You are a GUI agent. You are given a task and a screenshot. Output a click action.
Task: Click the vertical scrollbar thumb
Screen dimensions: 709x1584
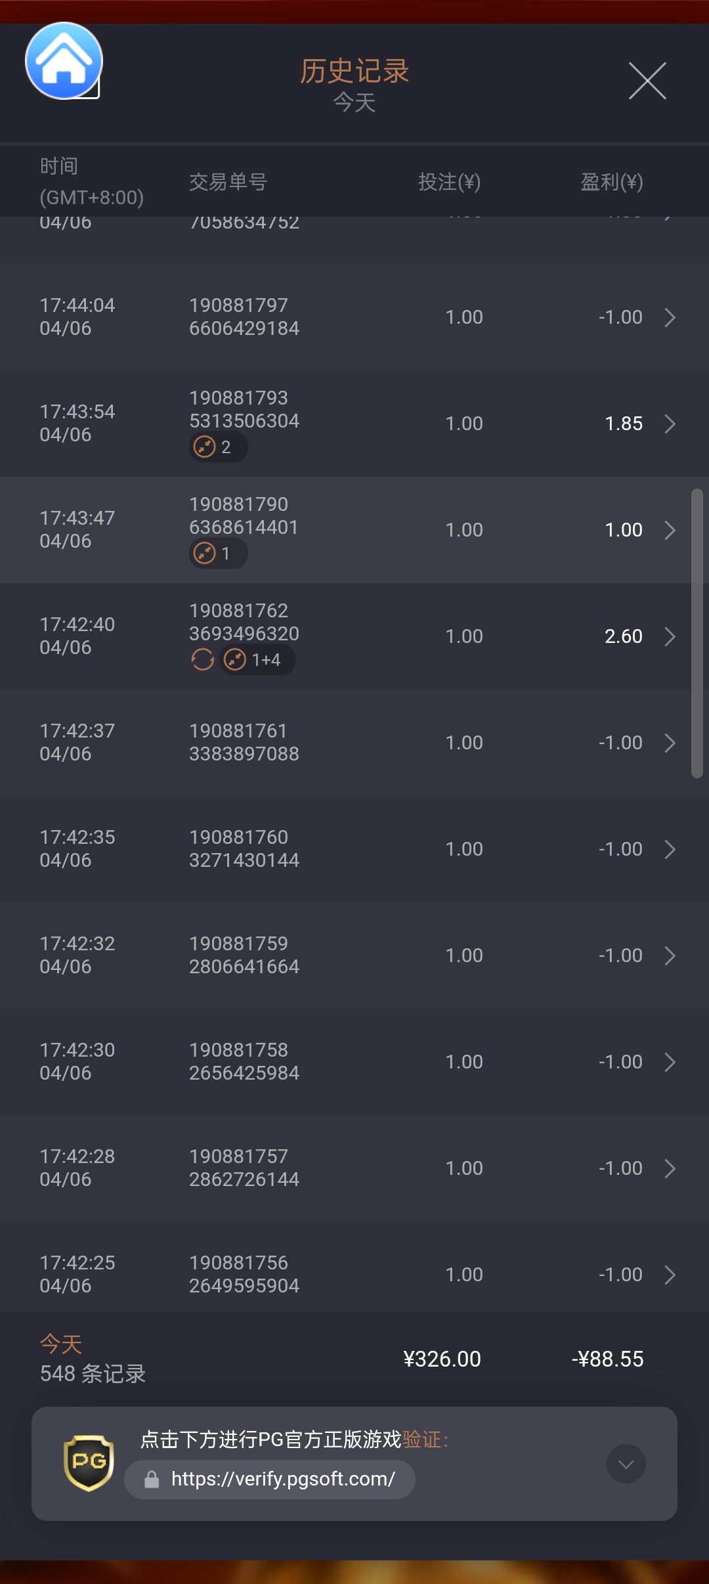tap(697, 633)
